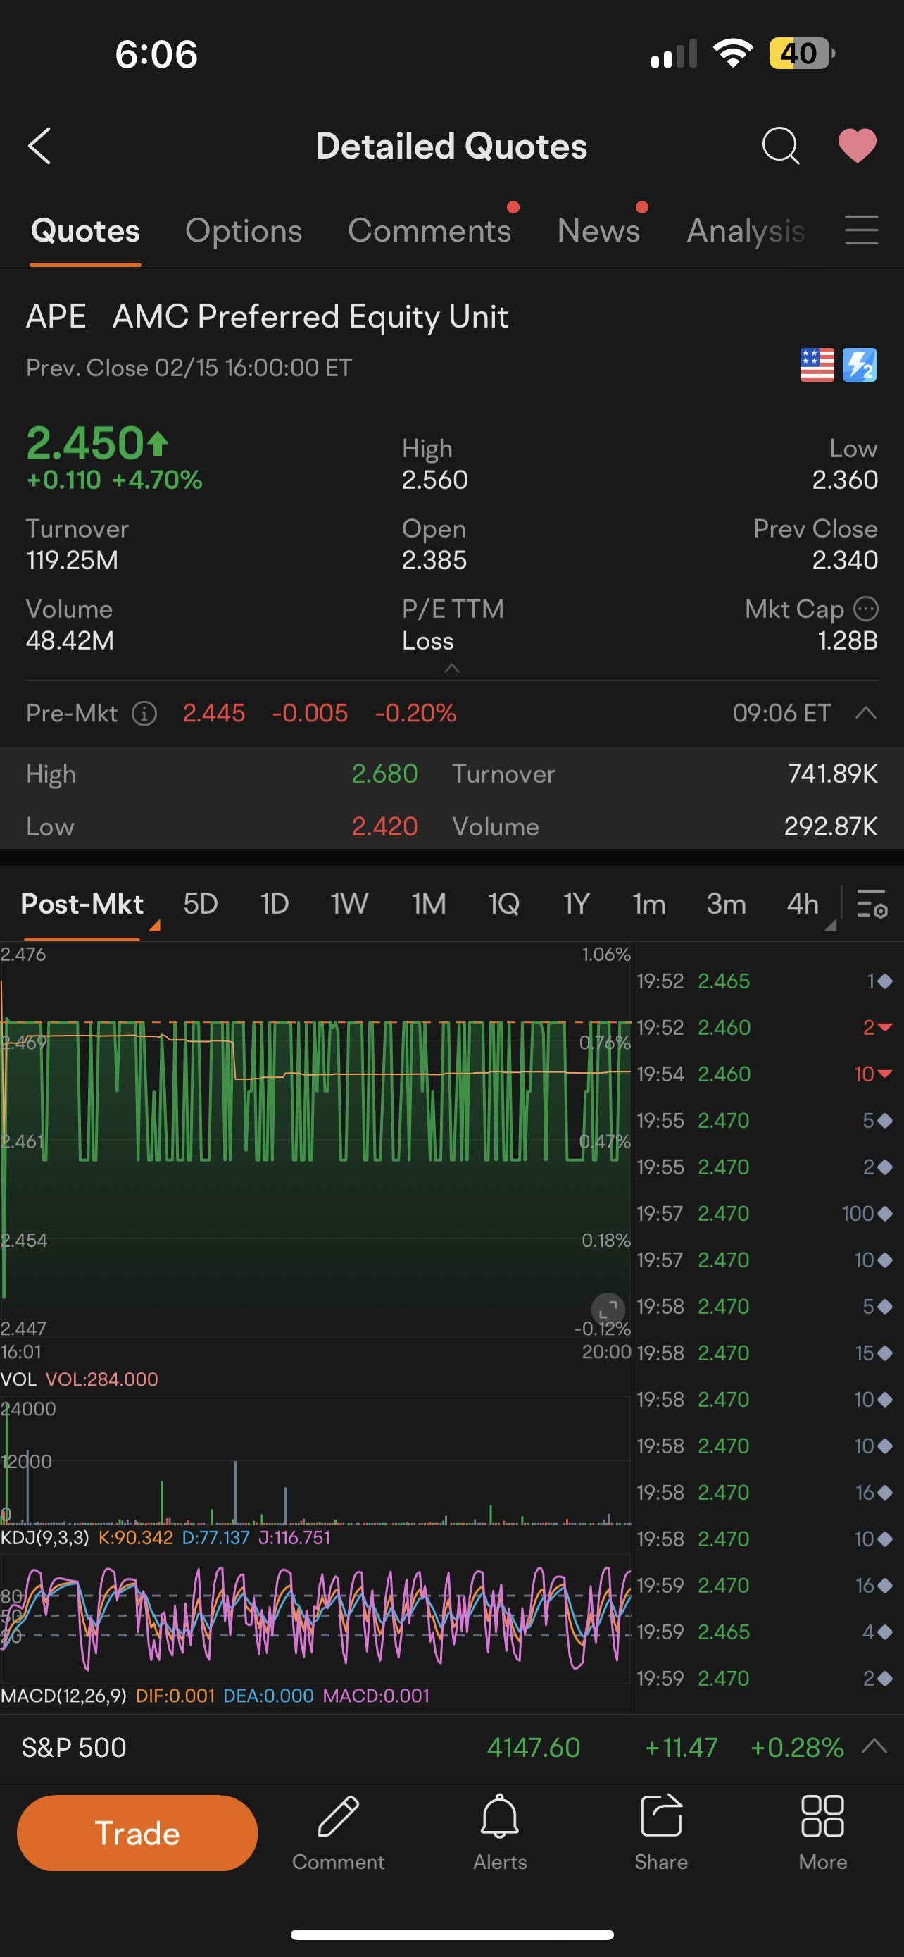
Task: Tap inside the post-market price chart
Action: click(315, 1140)
